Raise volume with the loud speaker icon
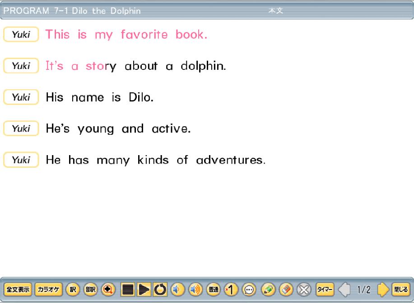The height and width of the screenshot is (303, 414). pos(195,289)
